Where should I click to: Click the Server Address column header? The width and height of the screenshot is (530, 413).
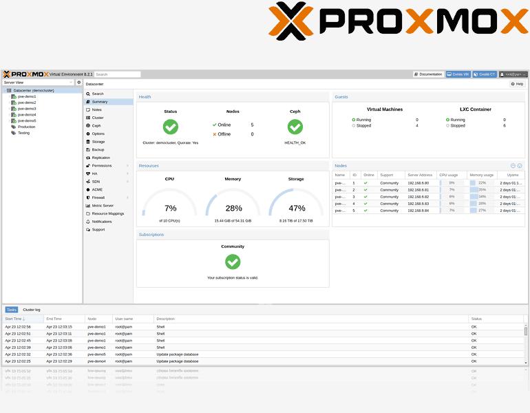tap(421, 175)
